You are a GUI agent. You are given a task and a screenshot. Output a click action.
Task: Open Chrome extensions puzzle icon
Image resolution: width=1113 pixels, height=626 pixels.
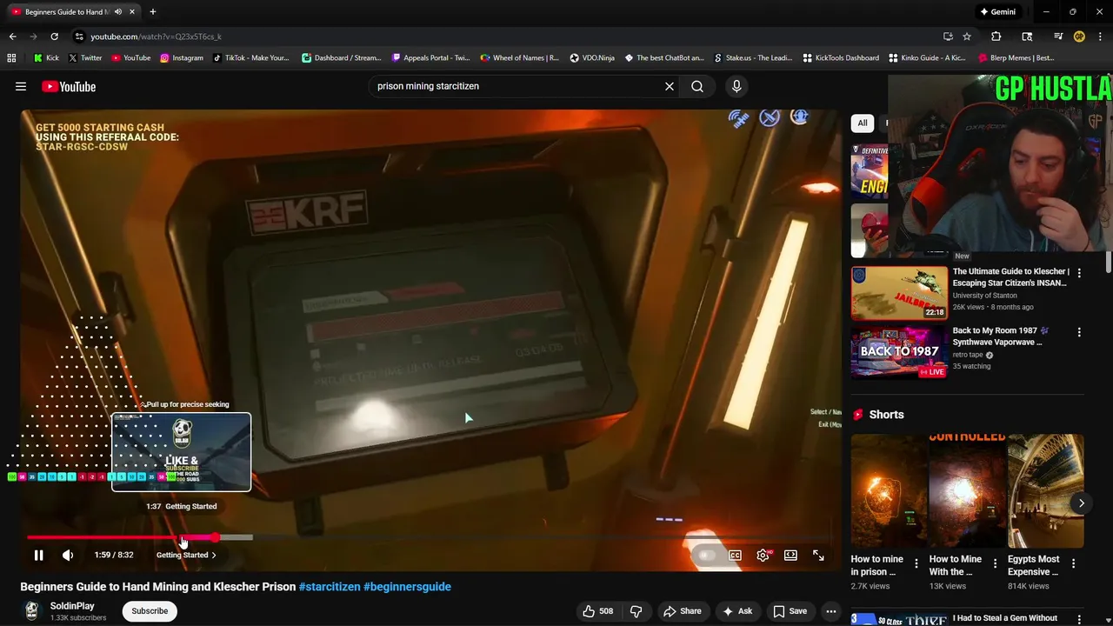(x=996, y=37)
